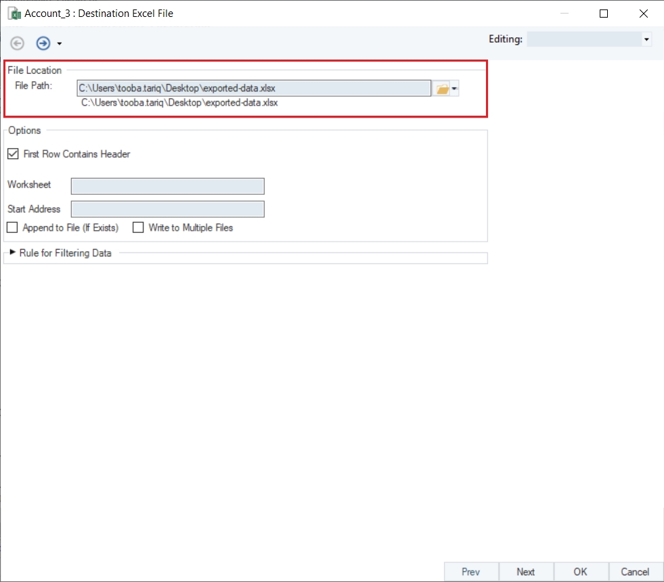Click the Worksheet input field
Viewport: 664px width, 582px height.
click(168, 186)
